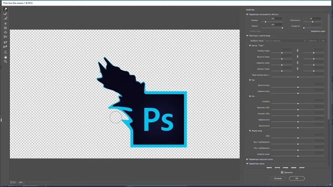Adjust the Улыбка (Smile) slider
This screenshot has height=187, width=333.
point(298,103)
